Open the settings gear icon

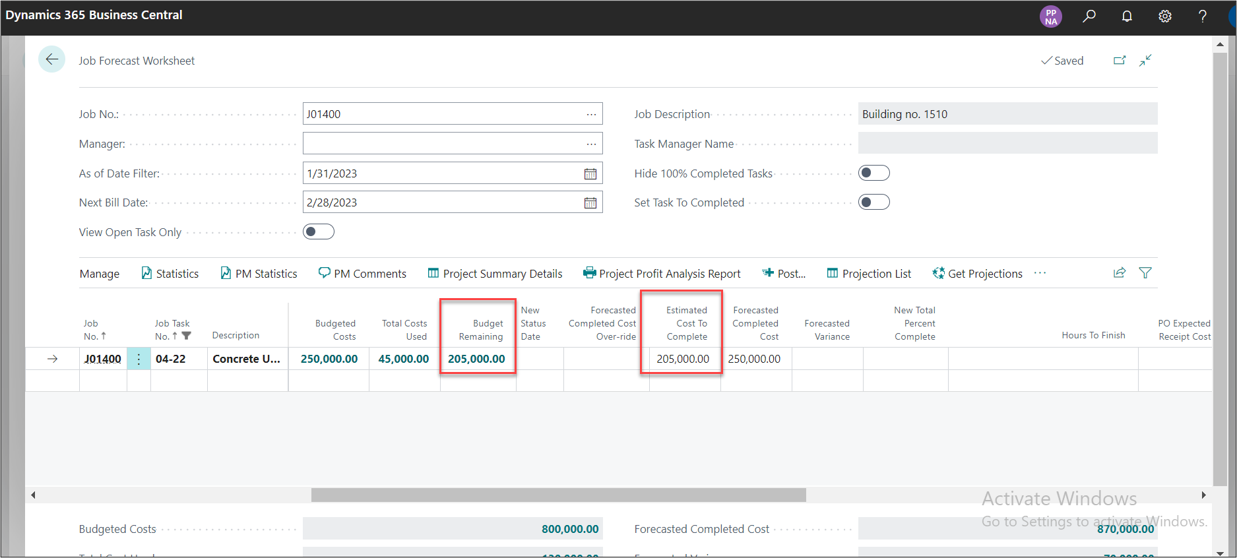click(1165, 16)
